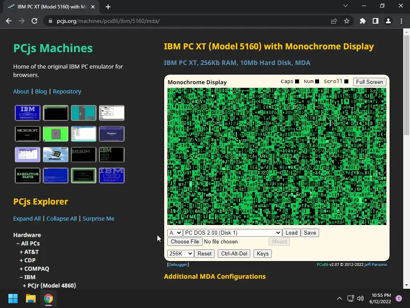
Task: Open the Jeff Parsons link
Action: [x=376, y=265]
